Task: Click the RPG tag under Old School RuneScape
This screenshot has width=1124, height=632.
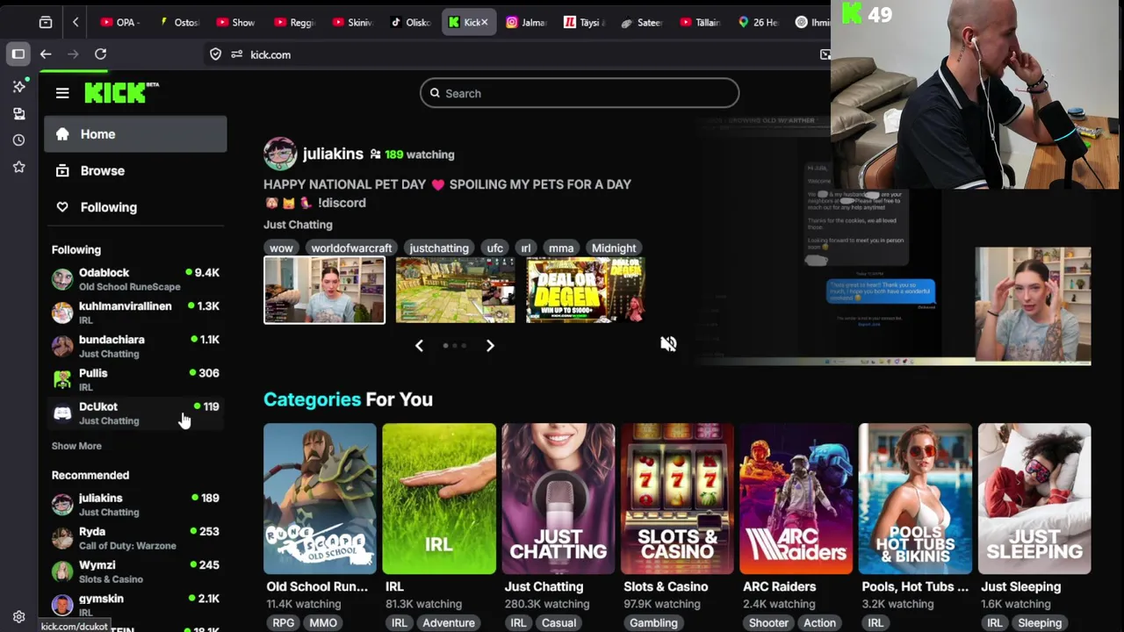Action: click(284, 622)
